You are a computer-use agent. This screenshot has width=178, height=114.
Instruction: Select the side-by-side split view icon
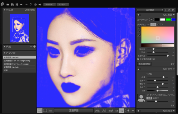click(45, 110)
